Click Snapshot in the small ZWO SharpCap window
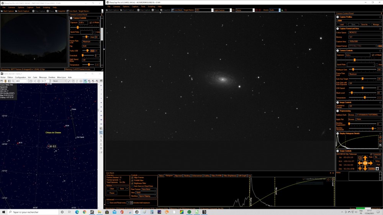This screenshot has width=383, height=215. coord(60,11)
